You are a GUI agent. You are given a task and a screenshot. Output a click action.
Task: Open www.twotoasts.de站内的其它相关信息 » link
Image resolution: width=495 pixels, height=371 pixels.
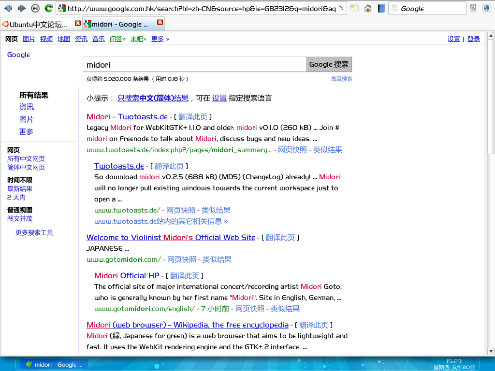pos(161,221)
